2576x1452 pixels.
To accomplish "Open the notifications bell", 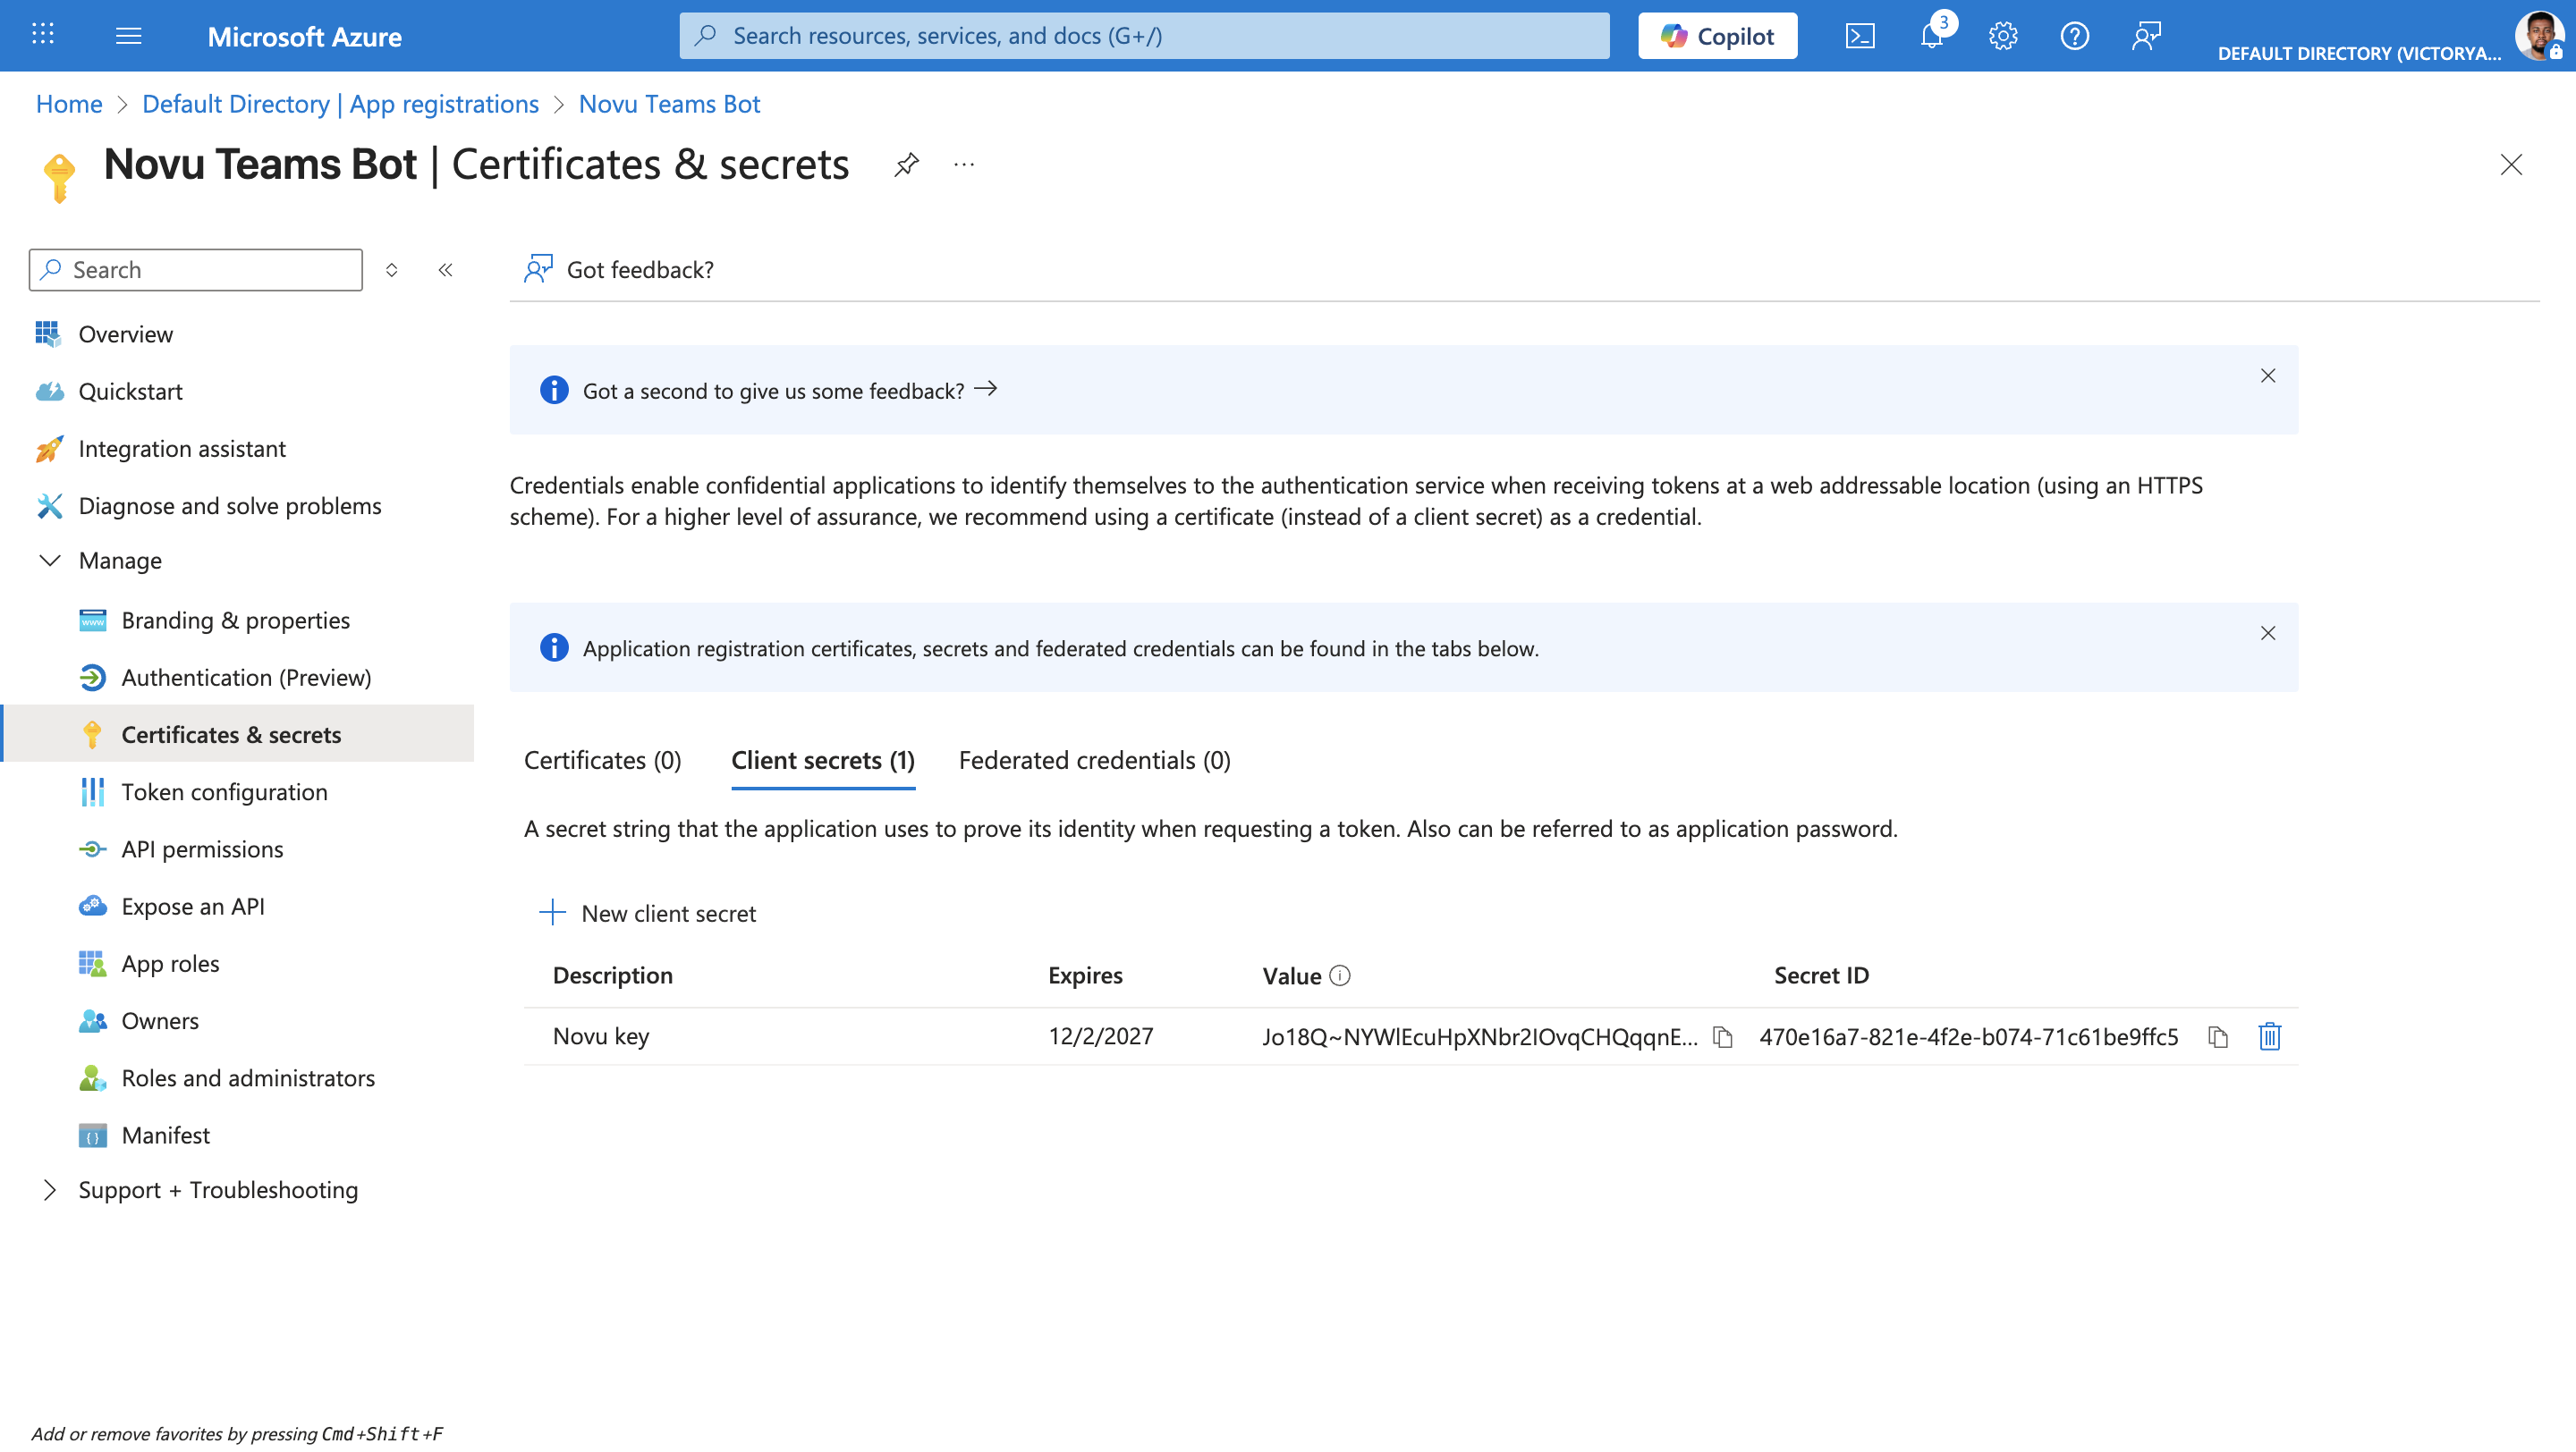I will pos(1931,37).
